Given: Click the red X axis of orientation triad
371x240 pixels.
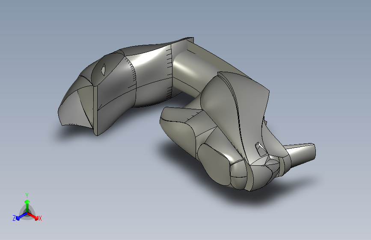Looking at the screenshot, I should [33, 216].
